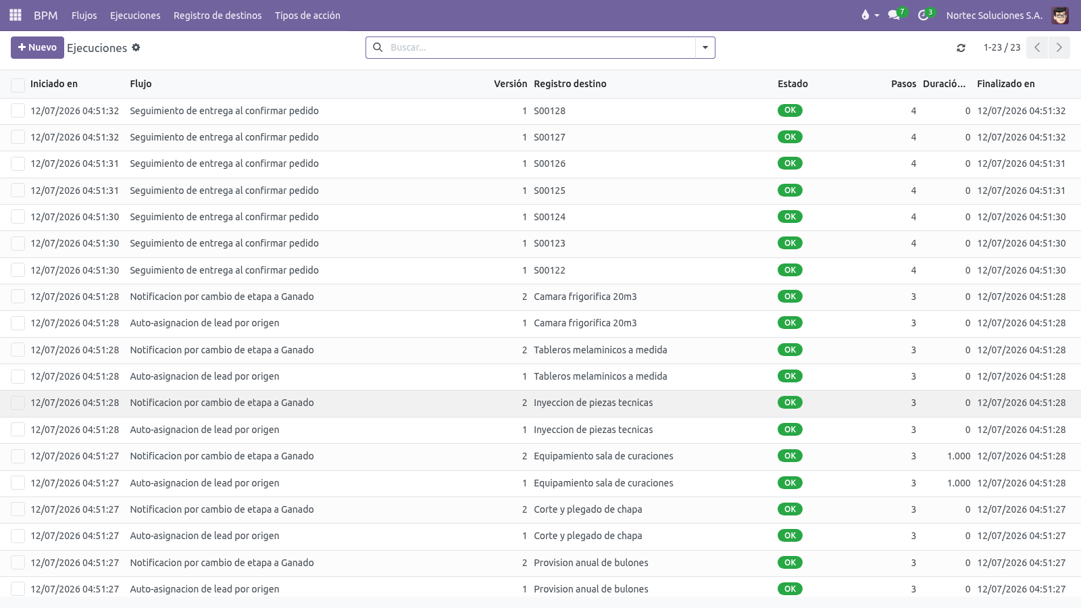The width and height of the screenshot is (1081, 608).
Task: Open the Nortec Soluciones S.A. company switcher
Action: click(x=994, y=15)
